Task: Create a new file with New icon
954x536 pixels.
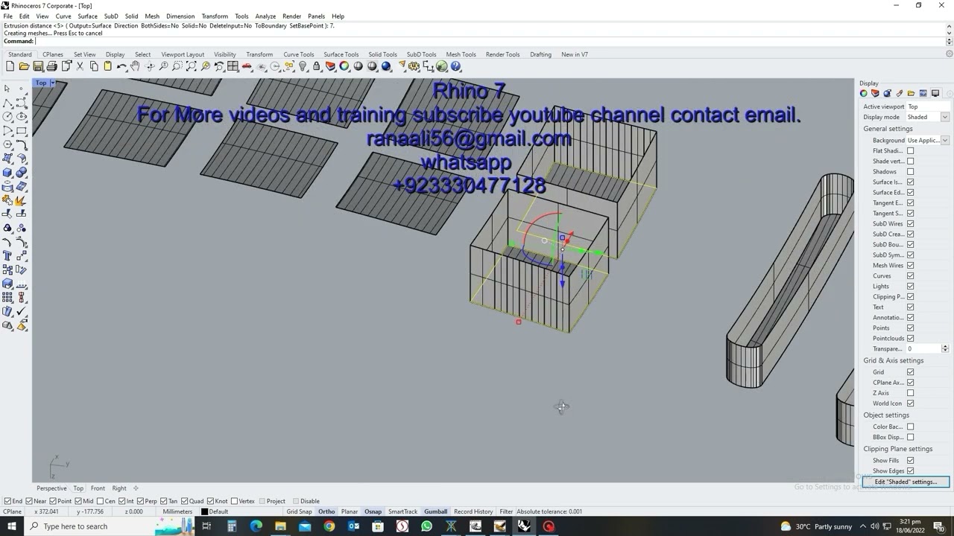Action: click(x=10, y=66)
